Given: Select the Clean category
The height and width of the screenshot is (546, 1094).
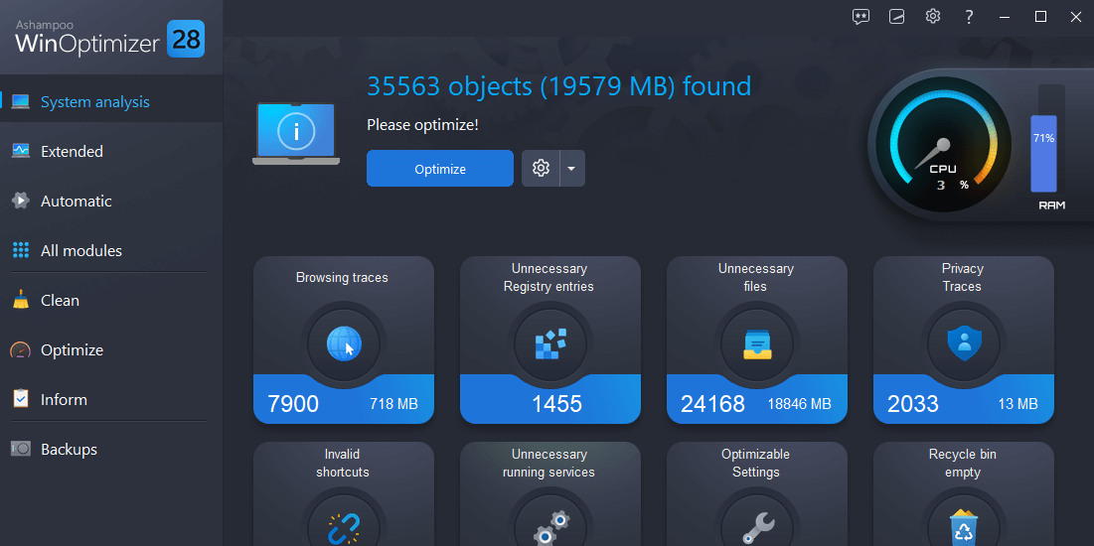Looking at the screenshot, I should [x=111, y=301].
